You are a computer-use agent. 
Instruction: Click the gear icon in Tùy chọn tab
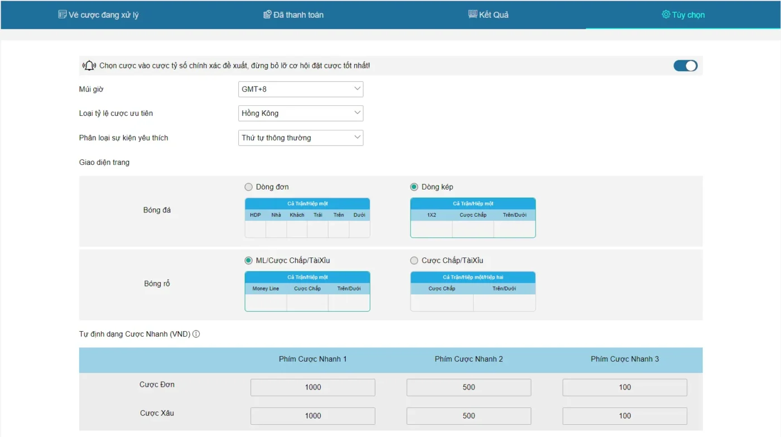click(666, 14)
